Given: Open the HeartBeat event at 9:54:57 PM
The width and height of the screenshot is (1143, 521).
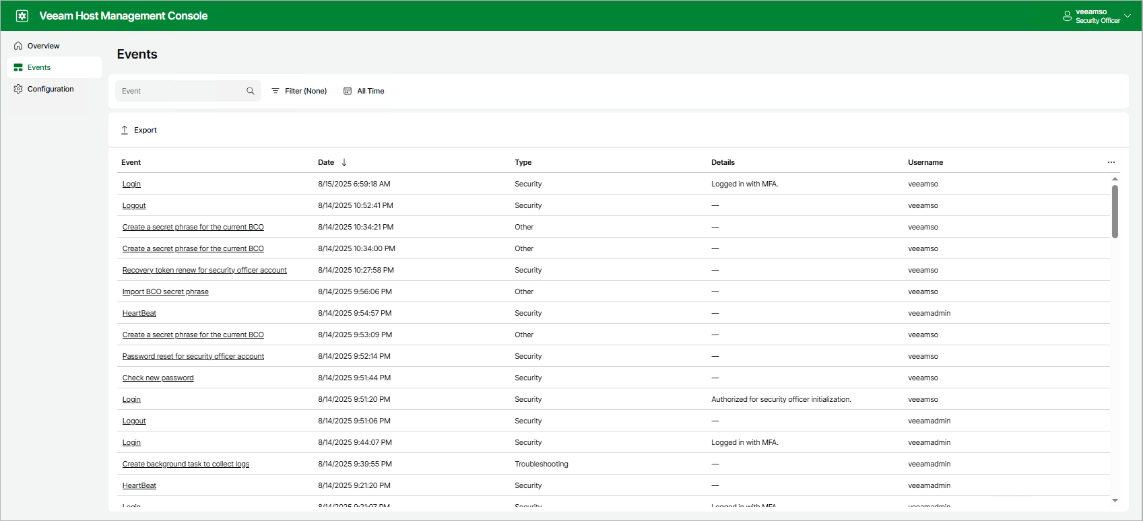Looking at the screenshot, I should tap(139, 313).
